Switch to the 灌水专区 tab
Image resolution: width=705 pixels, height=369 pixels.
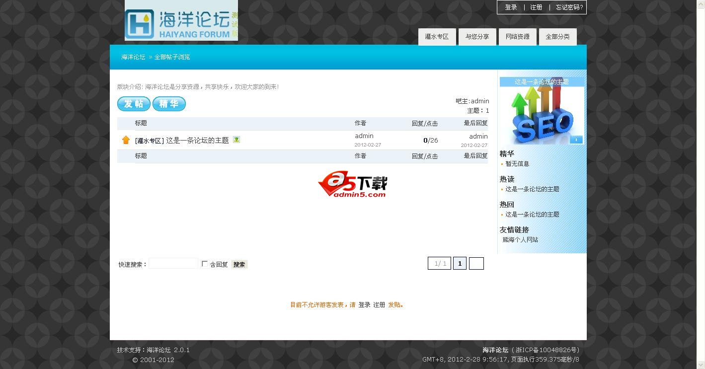[x=437, y=37]
